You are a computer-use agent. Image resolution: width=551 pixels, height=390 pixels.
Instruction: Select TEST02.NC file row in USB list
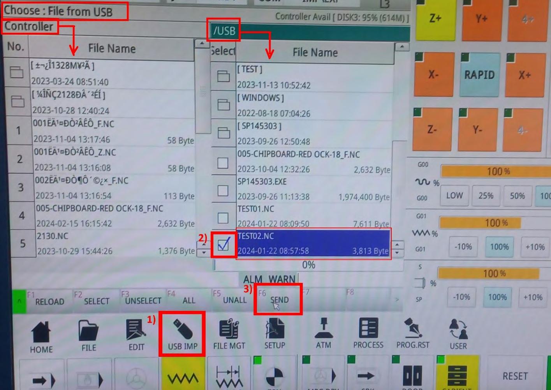(313, 243)
